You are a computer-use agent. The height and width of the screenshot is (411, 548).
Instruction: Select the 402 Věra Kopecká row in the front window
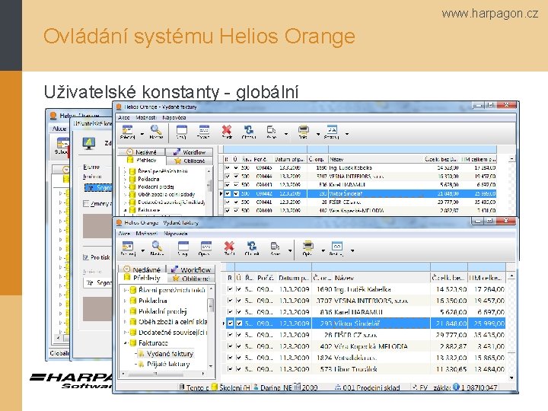coord(365,346)
